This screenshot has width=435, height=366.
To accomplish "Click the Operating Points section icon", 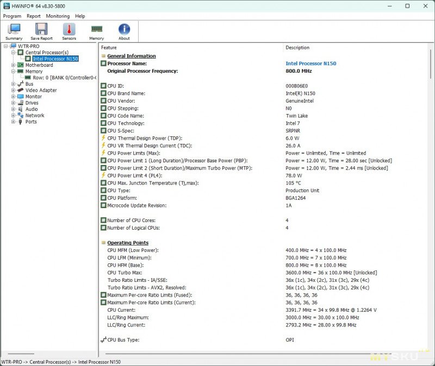I will click(103, 243).
